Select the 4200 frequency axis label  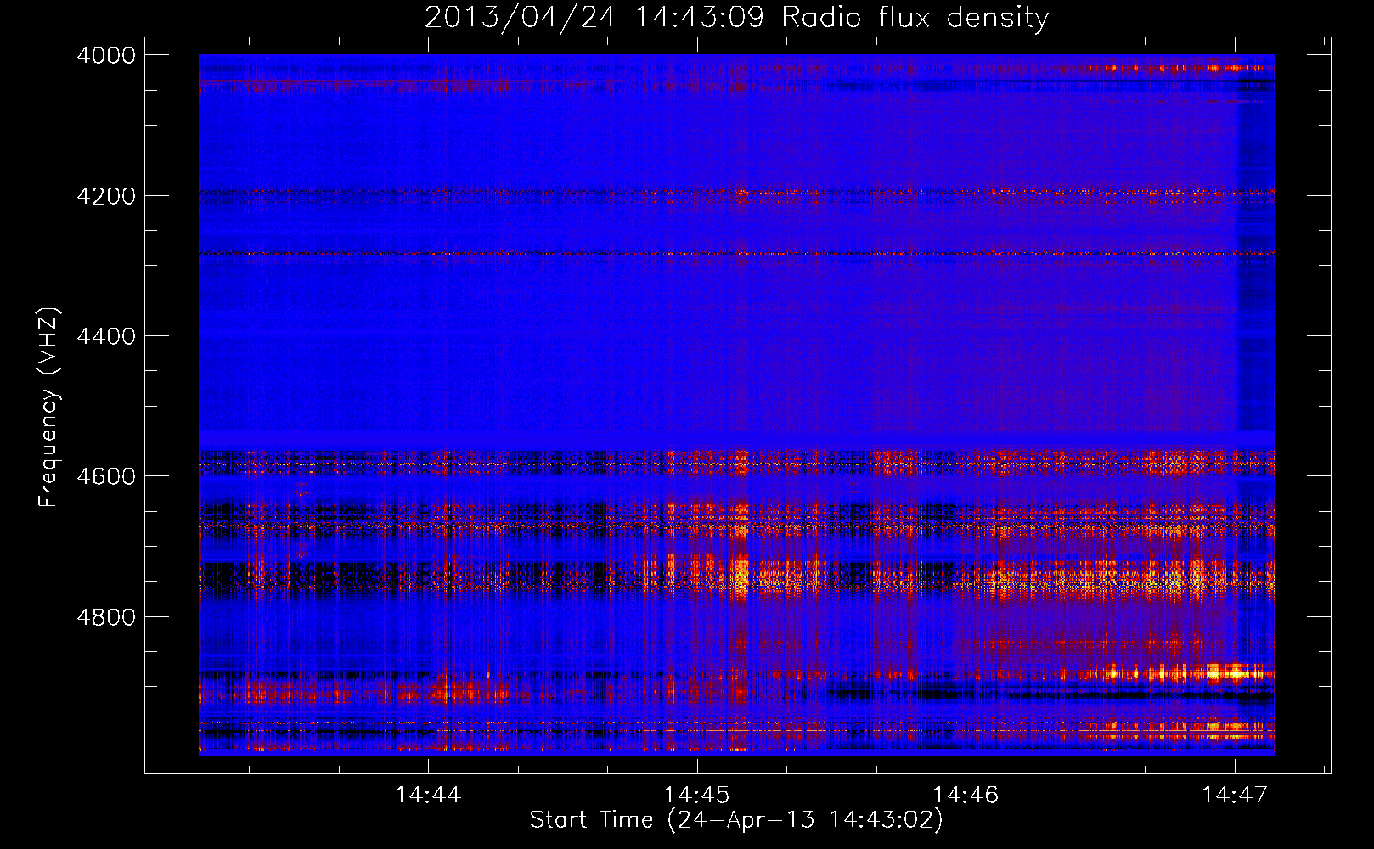106,196
